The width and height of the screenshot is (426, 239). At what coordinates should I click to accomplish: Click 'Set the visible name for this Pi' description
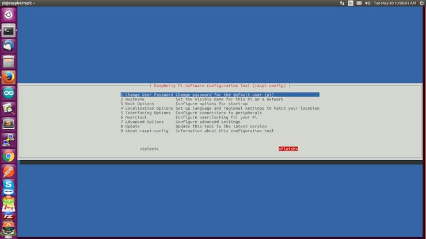(229, 99)
